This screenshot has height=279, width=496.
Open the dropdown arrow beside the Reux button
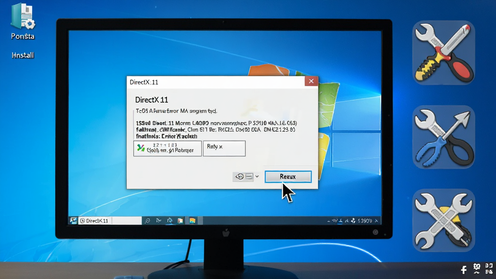[257, 176]
